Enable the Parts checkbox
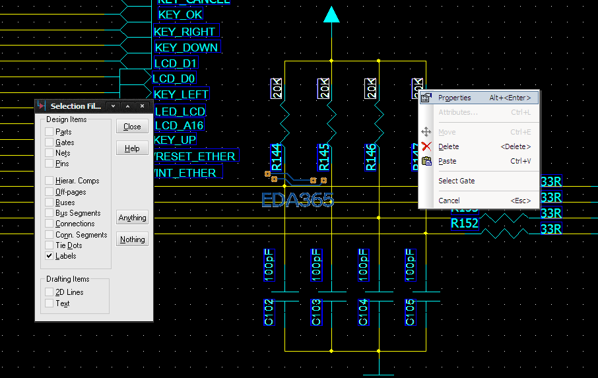 pos(50,131)
